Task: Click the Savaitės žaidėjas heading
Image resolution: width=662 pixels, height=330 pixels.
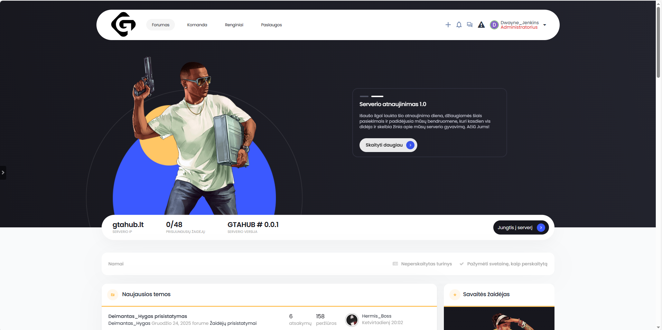Action: tap(486, 294)
